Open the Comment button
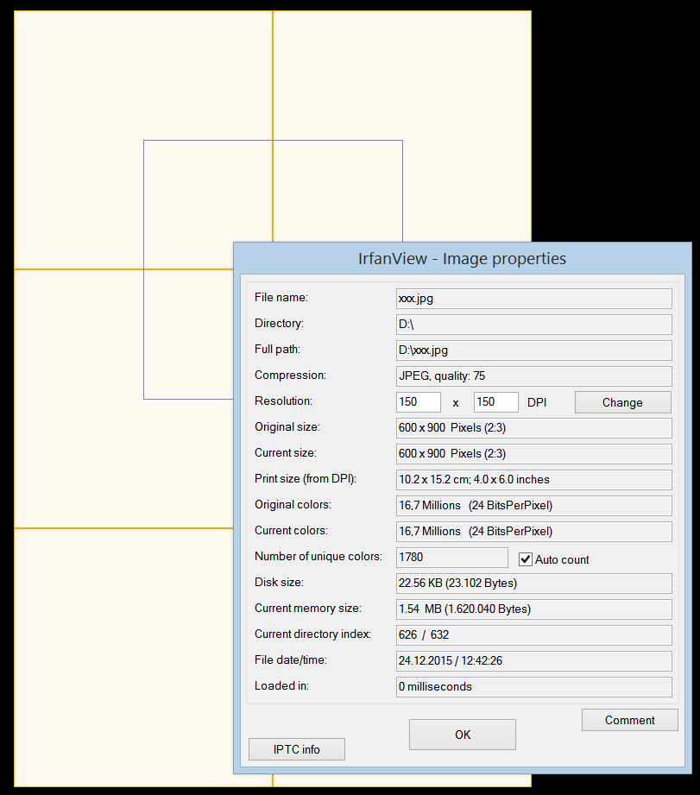Screen dimensions: 700x795 (629, 720)
